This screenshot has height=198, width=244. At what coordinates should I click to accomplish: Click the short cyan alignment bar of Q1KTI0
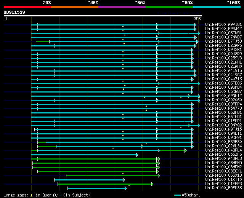(x=90, y=180)
